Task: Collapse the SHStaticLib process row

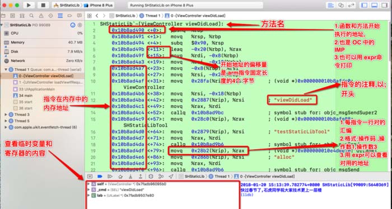Action: click(2, 25)
